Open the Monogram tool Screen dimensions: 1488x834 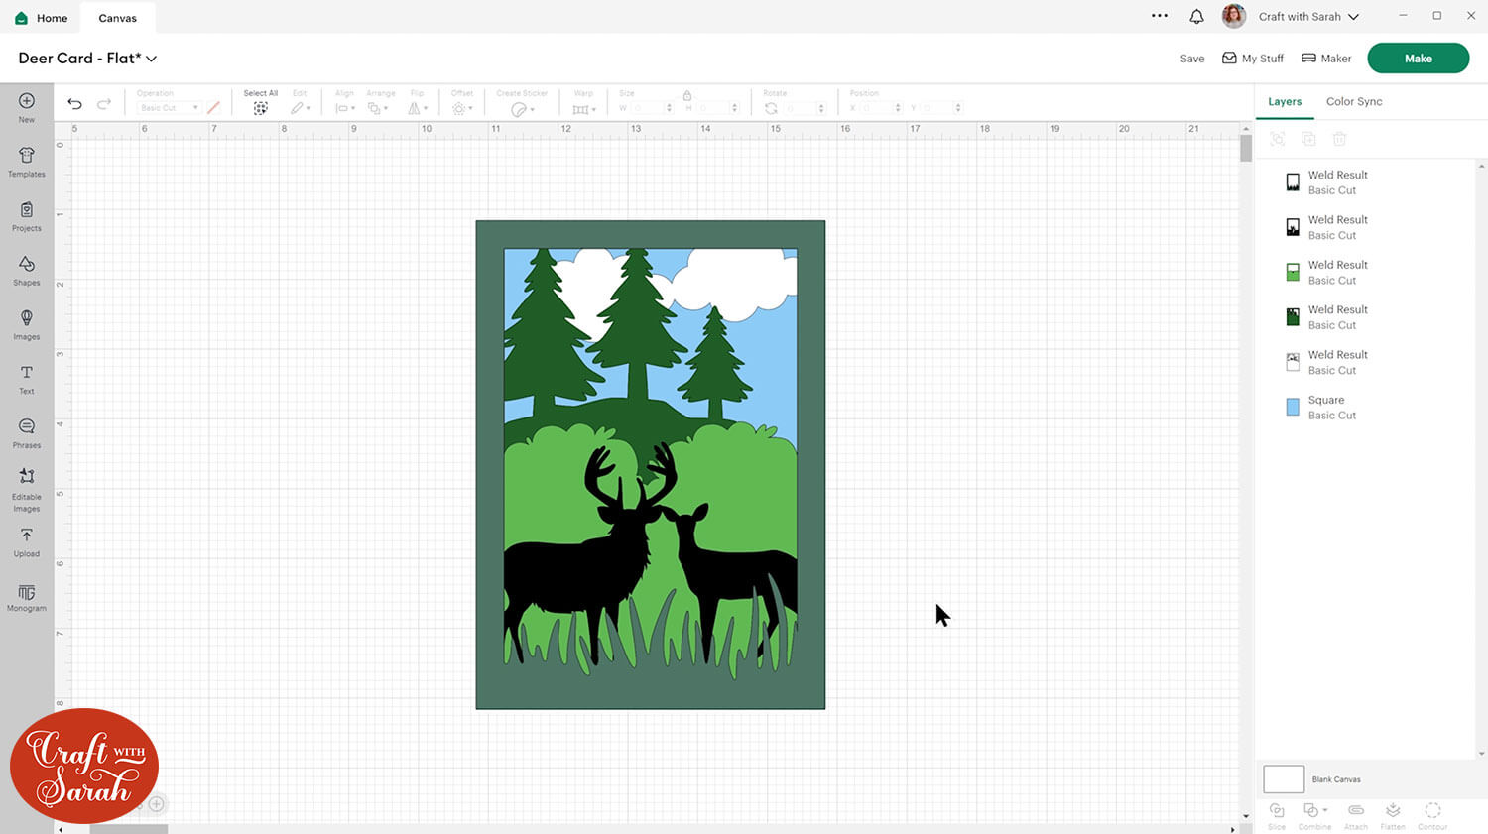pyautogui.click(x=27, y=596)
